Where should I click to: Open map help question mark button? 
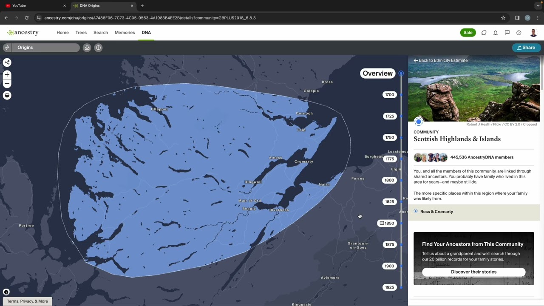click(x=98, y=48)
